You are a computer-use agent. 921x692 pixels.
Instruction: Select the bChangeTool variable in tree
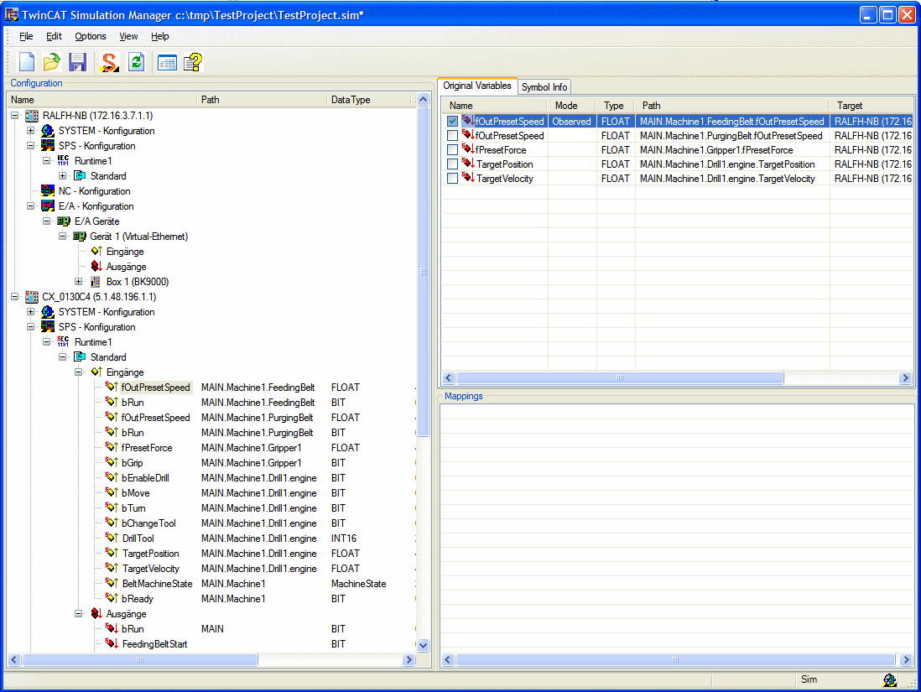pyautogui.click(x=148, y=523)
